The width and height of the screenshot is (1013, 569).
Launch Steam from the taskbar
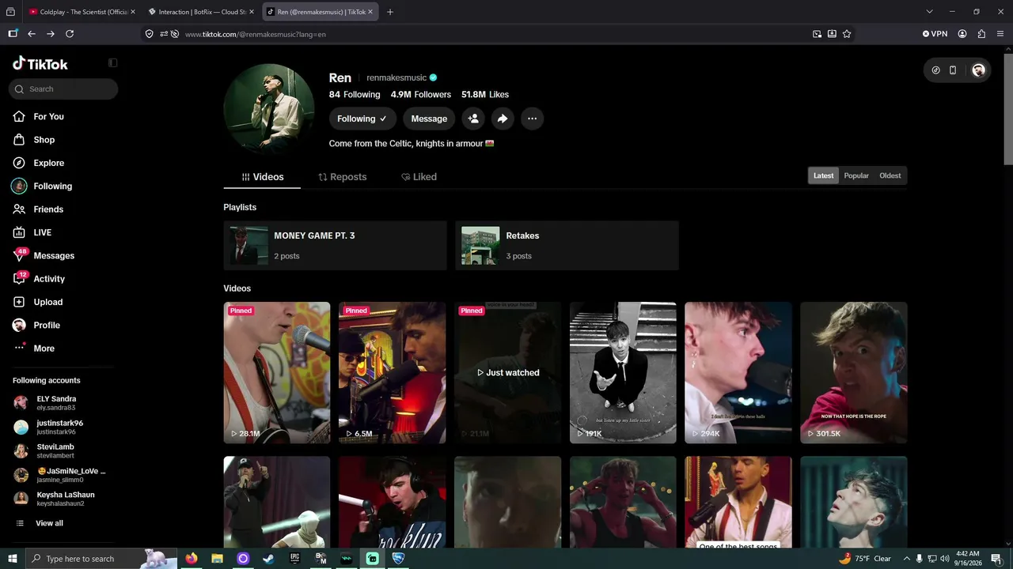(x=269, y=559)
